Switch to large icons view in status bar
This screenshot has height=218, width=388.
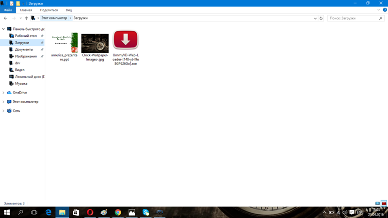384,203
